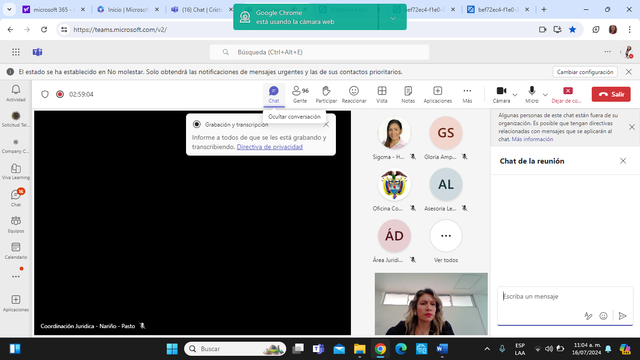
Task: Open Aplicaciones in meeting toolbar
Action: 438,94
